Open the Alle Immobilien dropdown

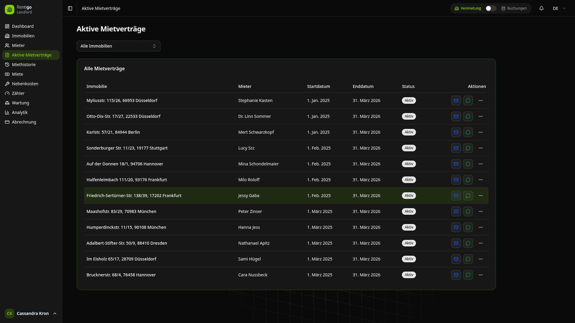click(118, 46)
